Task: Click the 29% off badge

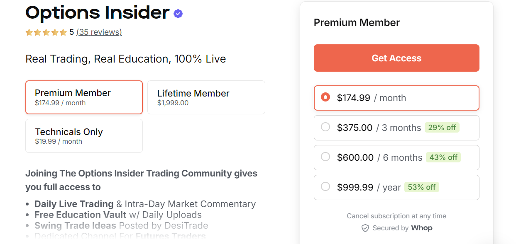Action: pos(442,127)
